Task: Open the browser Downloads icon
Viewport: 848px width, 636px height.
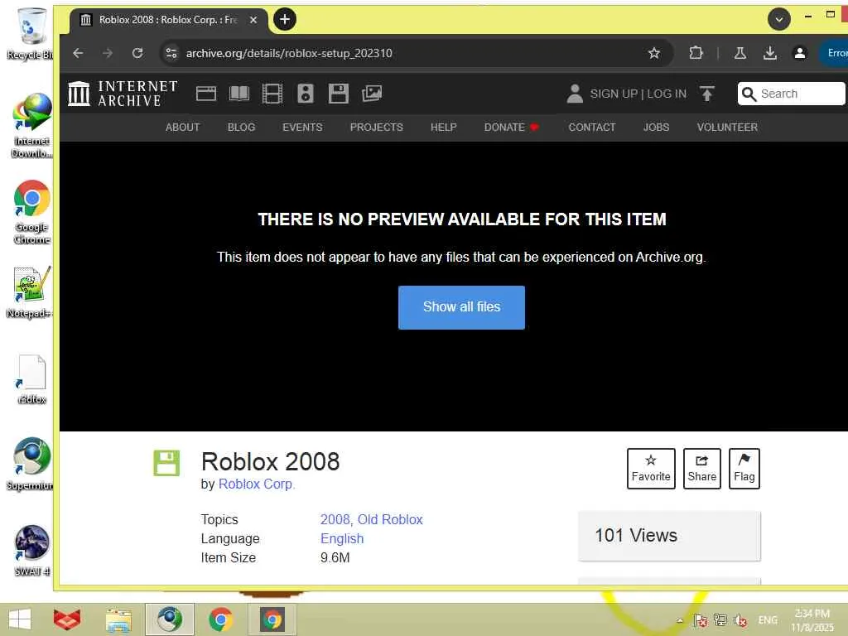Action: point(770,53)
